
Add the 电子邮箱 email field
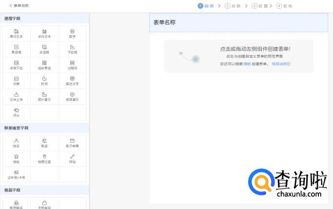[x=72, y=143]
